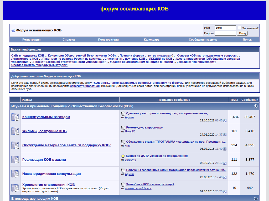Screen dimensions: 269x201
Task: Go to last post arrow dated 22.10.2021
Action: pyautogui.click(x=225, y=121)
